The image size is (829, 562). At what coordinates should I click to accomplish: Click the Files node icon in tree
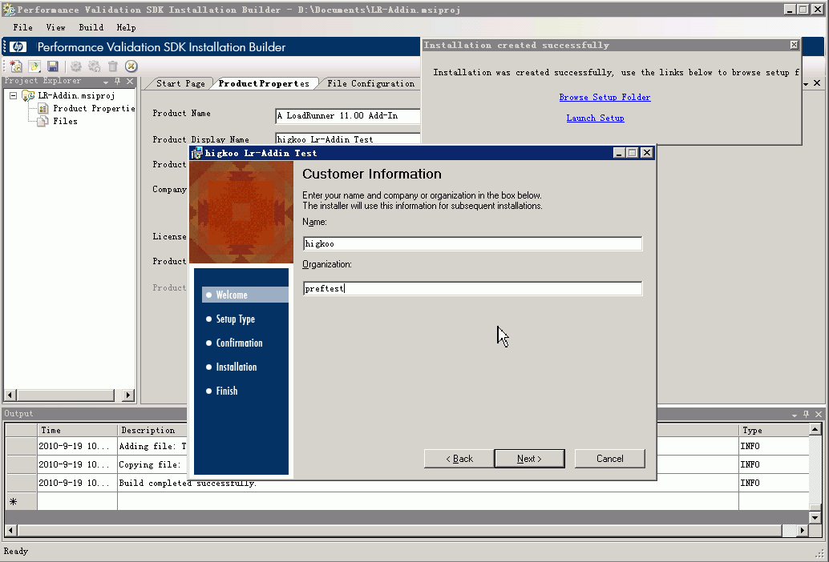tap(43, 121)
